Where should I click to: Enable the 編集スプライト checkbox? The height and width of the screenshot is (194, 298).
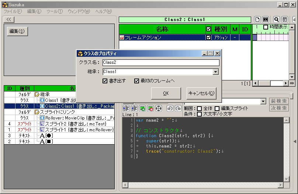point(217,108)
